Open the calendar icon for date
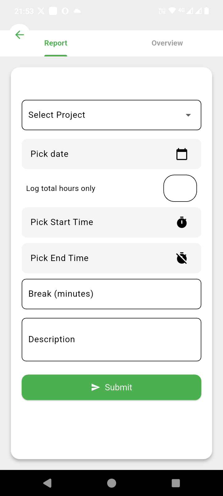The height and width of the screenshot is (496, 223). click(x=182, y=154)
